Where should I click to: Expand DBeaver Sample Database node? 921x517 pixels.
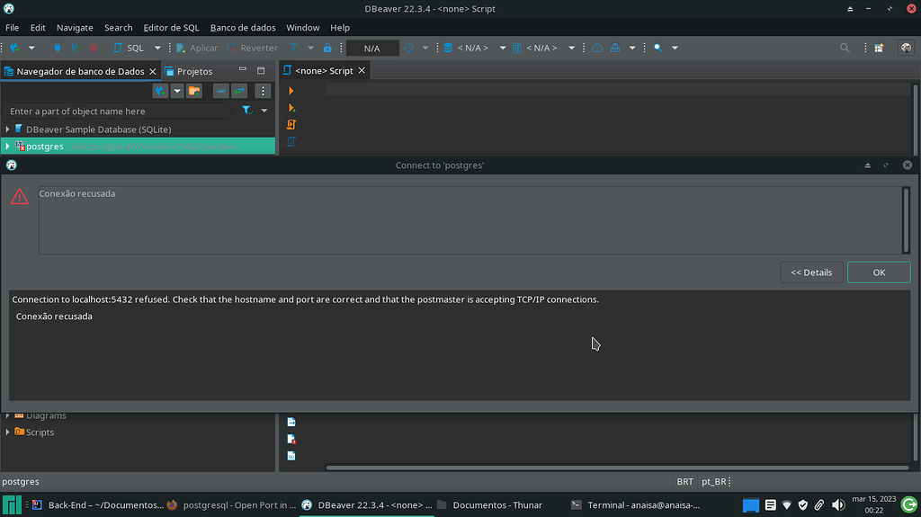[x=7, y=129]
